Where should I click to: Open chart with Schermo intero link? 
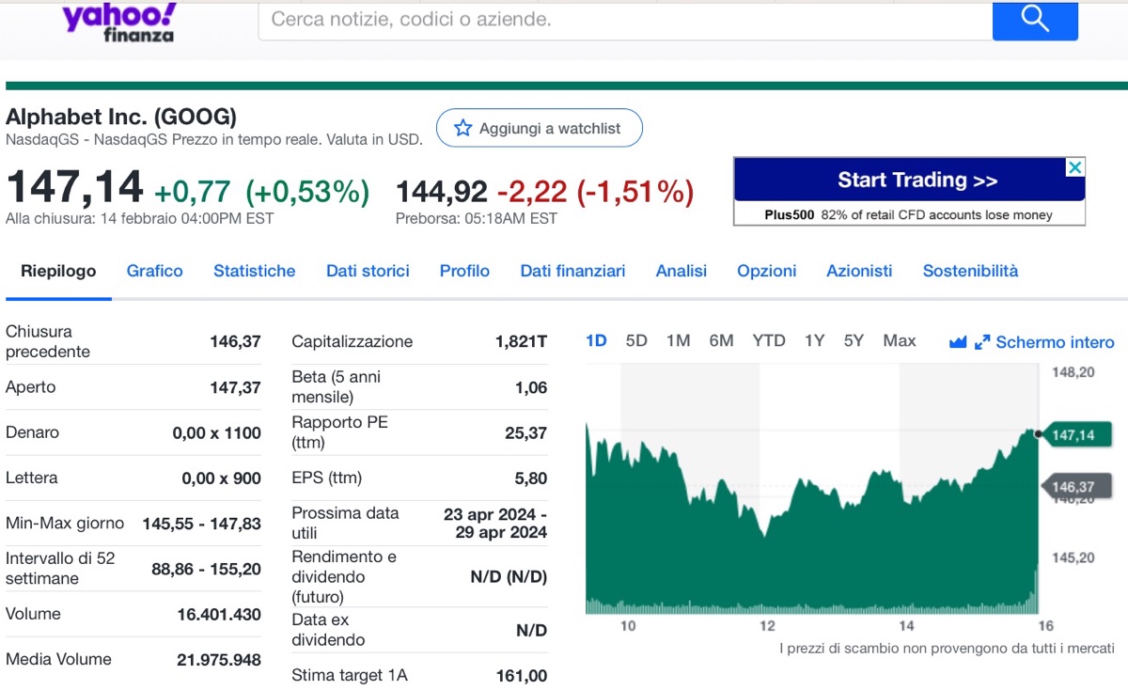click(1055, 342)
